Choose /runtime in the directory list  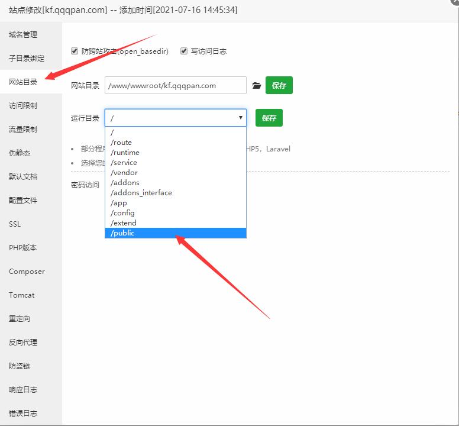(x=175, y=153)
